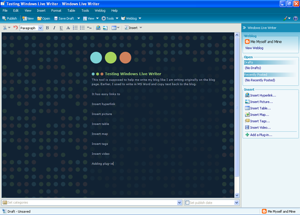Click the insert picture toolbar icon
Viewport: 300px width, 215px height.
pyautogui.click(x=105, y=28)
